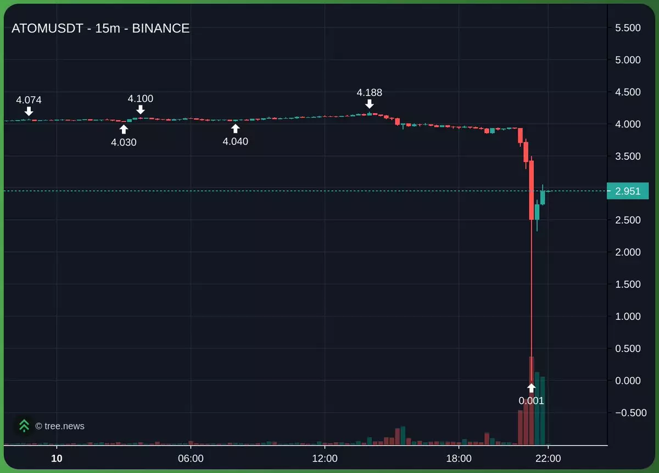Click the 5.500 price axis label
Image resolution: width=659 pixels, height=473 pixels.
628,28
